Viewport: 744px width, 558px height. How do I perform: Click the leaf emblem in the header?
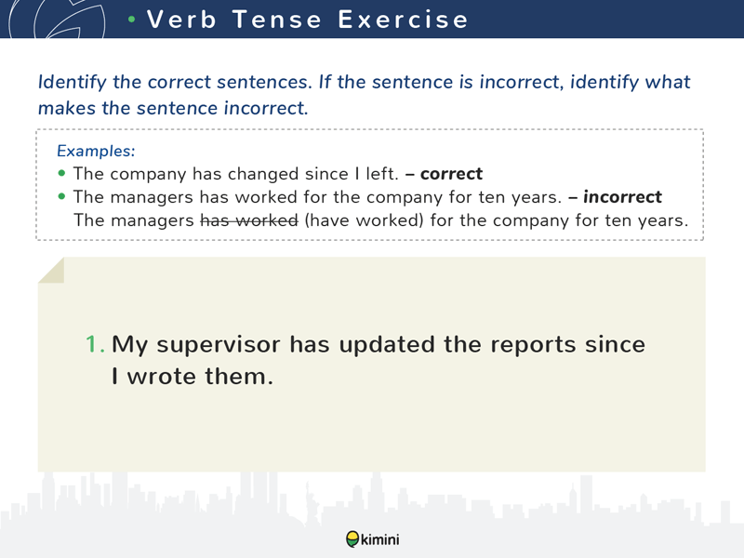[58, 19]
